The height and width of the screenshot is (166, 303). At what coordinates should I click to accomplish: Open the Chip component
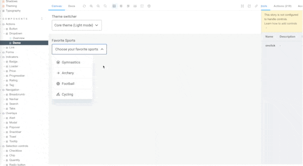pos(12,155)
